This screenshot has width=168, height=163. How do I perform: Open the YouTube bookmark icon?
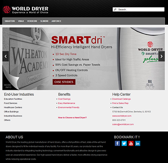131,143
